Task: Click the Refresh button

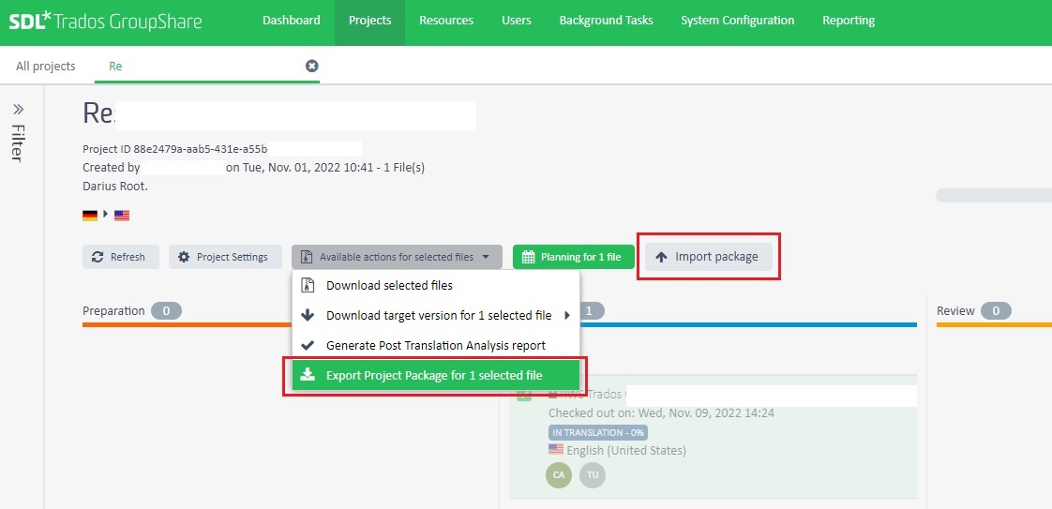Action: point(121,257)
